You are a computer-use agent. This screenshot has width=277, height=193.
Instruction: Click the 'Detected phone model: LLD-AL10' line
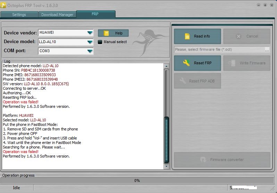click(31, 66)
